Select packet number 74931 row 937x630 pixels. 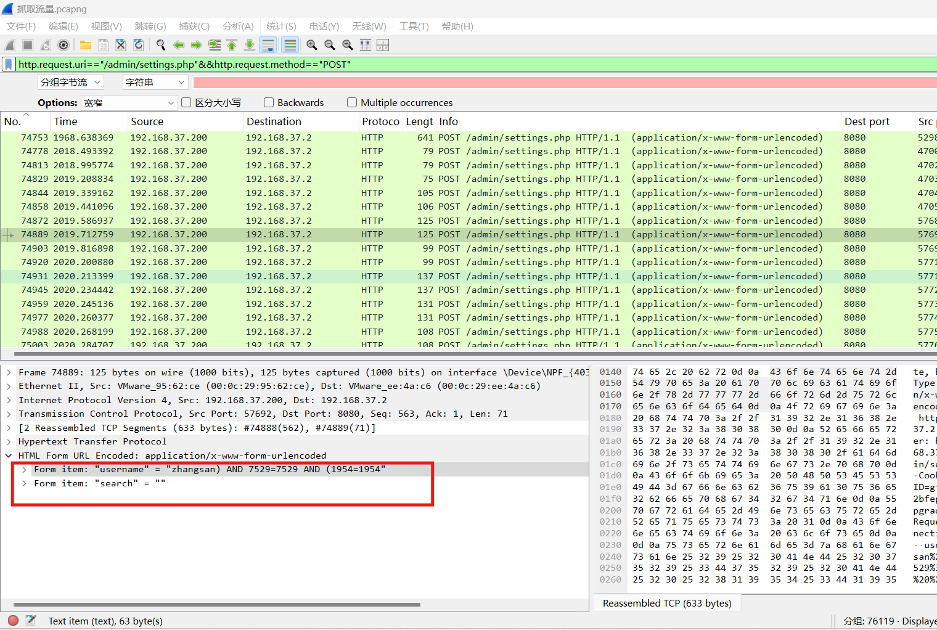[468, 276]
